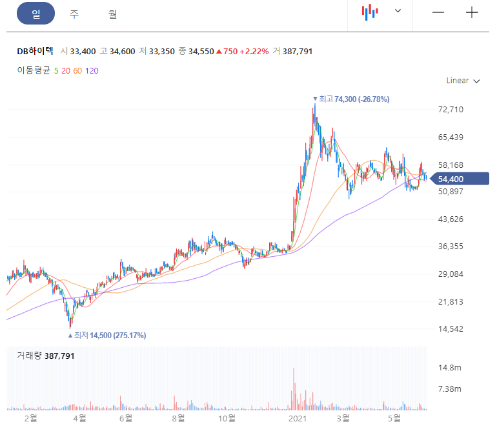Image resolution: width=497 pixels, height=444 pixels.
Task: Expand the chart type dropdown arrow
Action: 398,11
